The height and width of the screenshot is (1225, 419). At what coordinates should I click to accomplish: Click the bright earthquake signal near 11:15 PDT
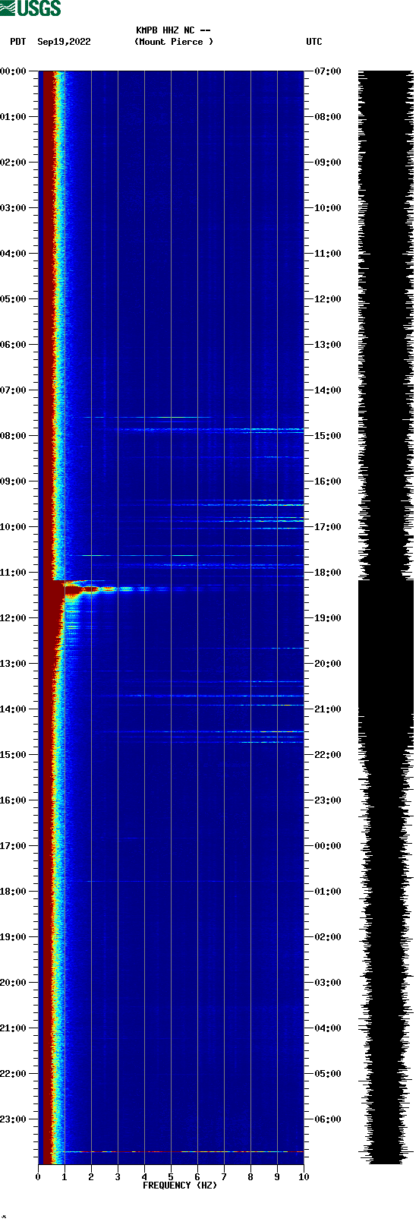[87, 588]
